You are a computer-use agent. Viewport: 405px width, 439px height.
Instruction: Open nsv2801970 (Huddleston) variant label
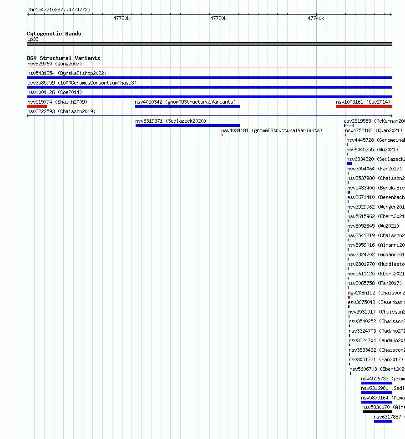[x=376, y=264]
